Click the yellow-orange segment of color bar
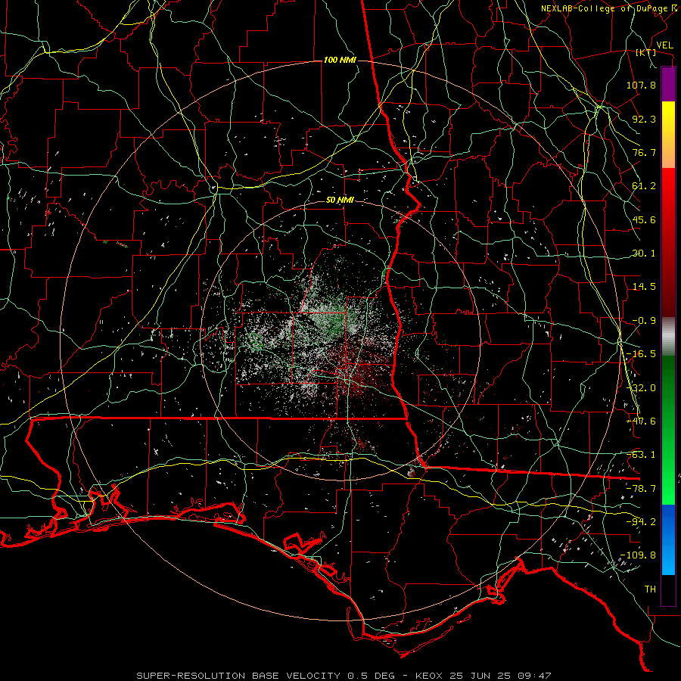The image size is (681, 681). tap(668, 135)
